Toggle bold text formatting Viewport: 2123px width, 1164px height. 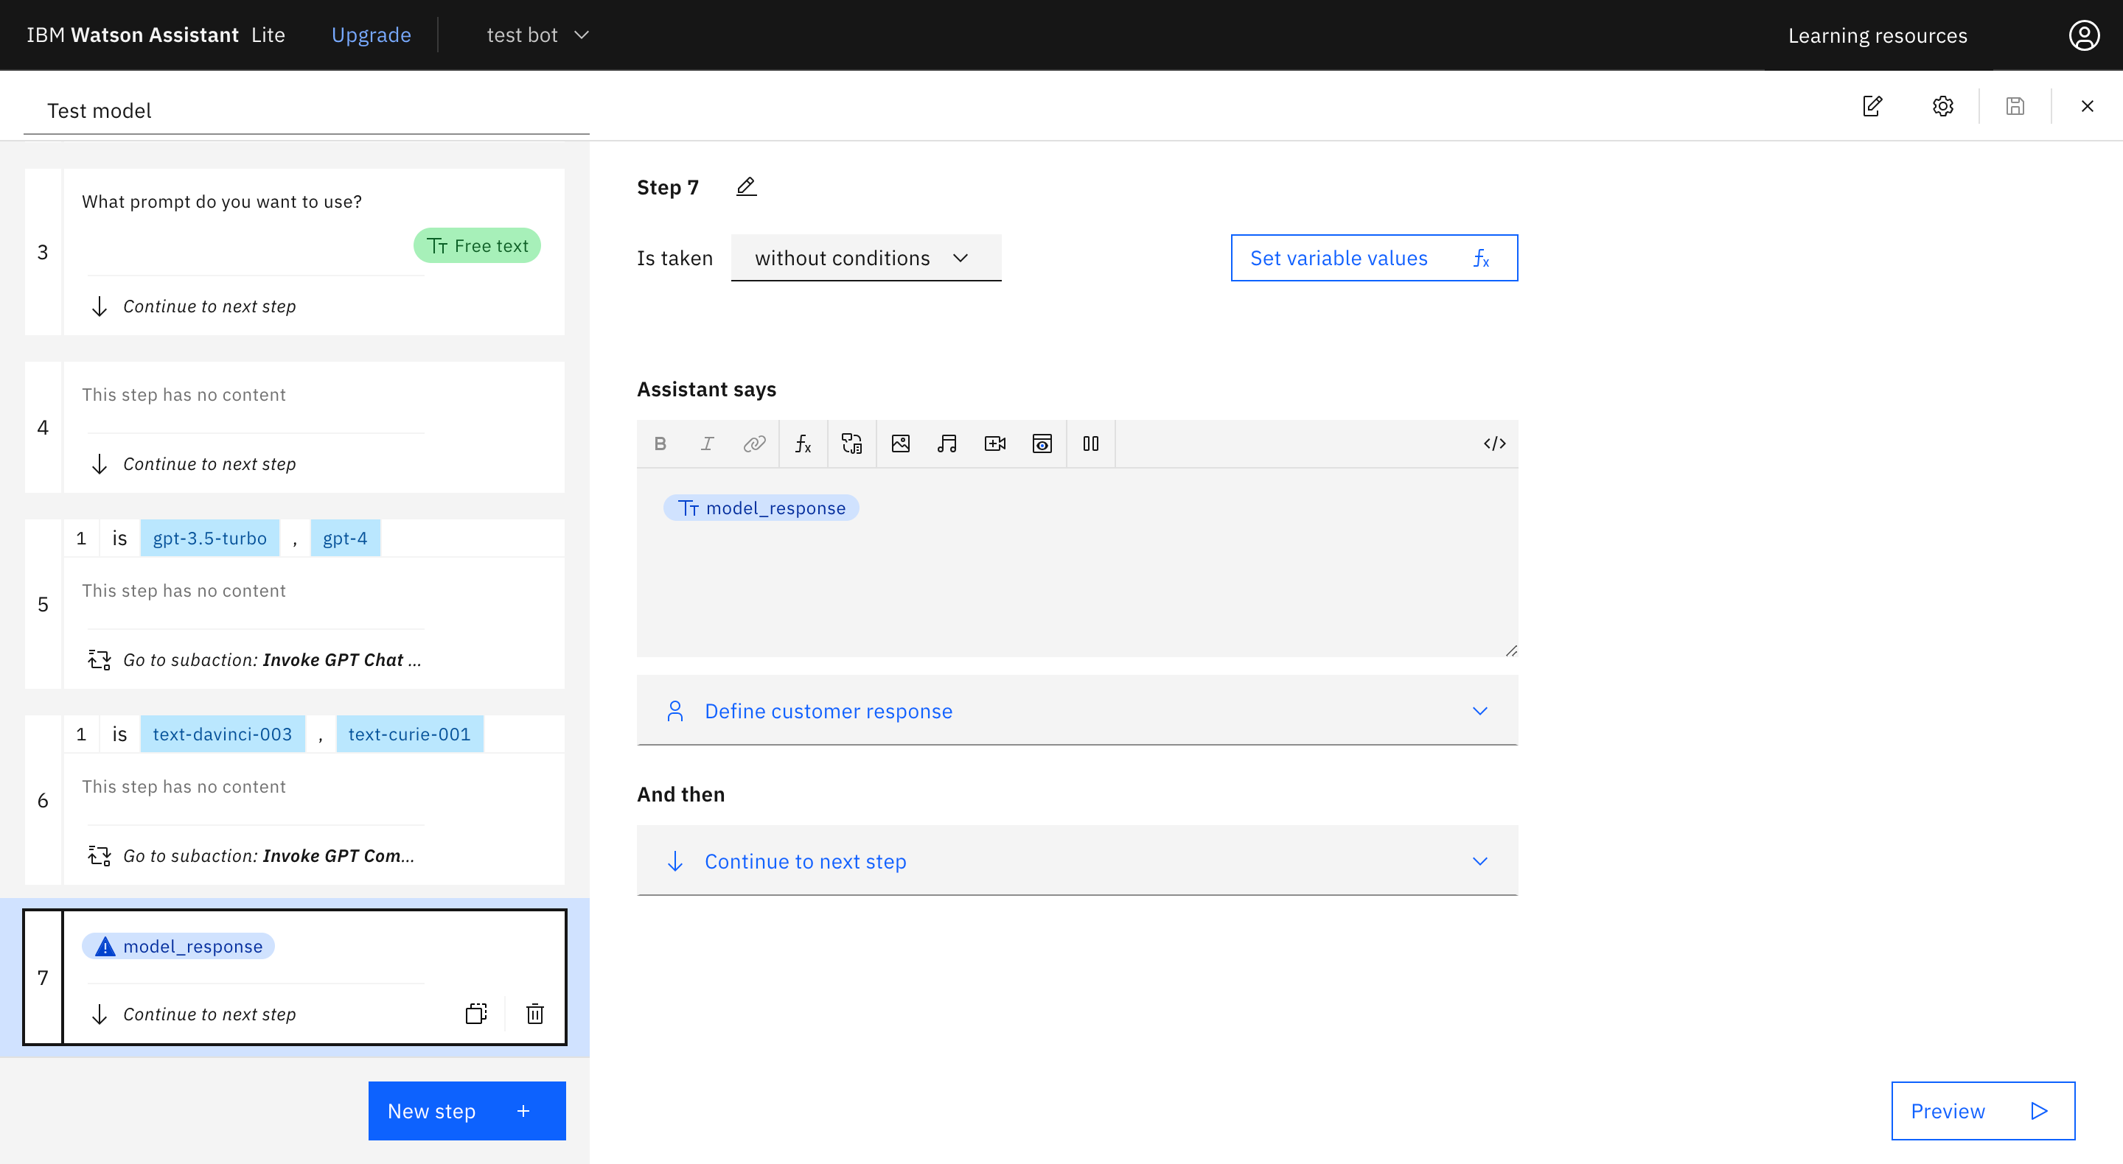660,444
